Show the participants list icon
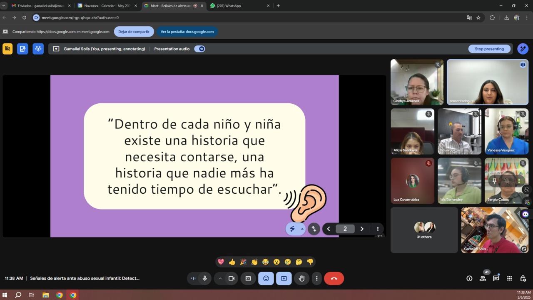 click(x=483, y=278)
